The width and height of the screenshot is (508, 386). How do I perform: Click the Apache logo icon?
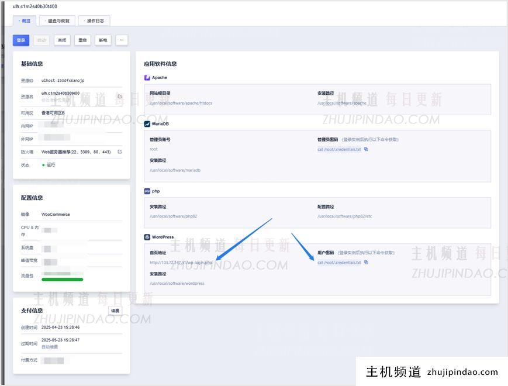147,77
